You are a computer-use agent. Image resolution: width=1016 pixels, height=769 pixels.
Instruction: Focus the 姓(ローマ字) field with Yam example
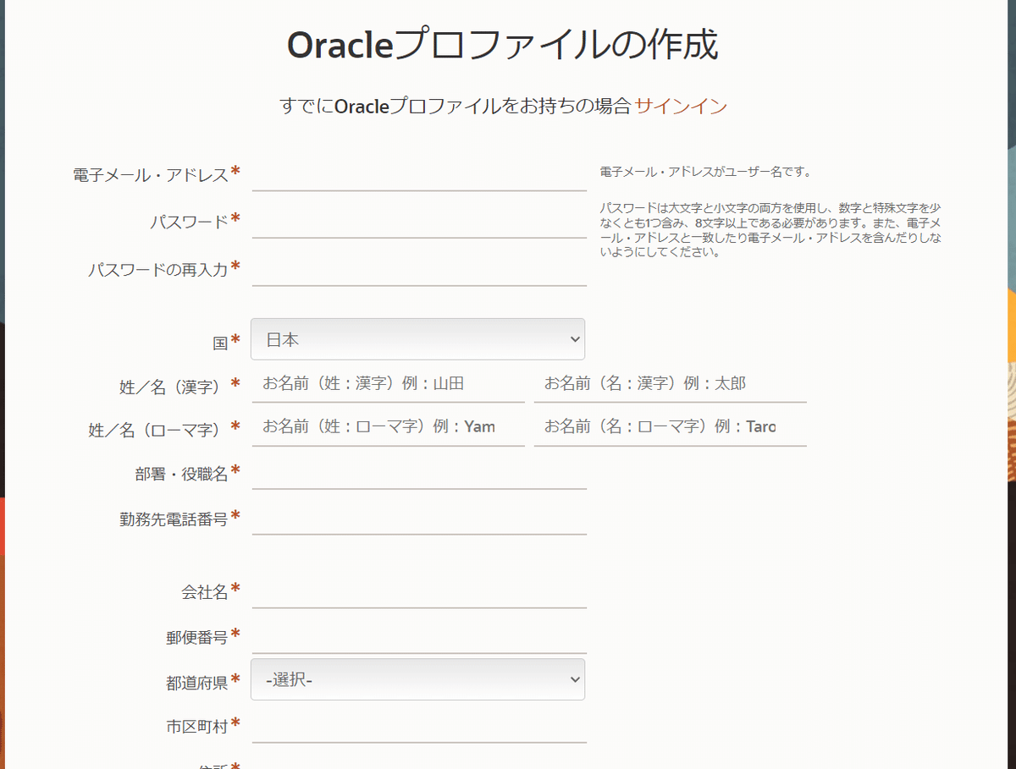389,427
